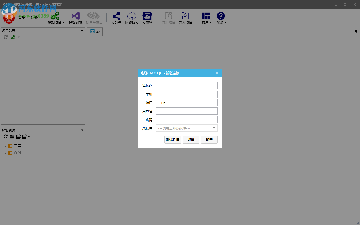The image size is (360, 225).
Task: Click the 导入项目 import project icon
Action: [185, 16]
